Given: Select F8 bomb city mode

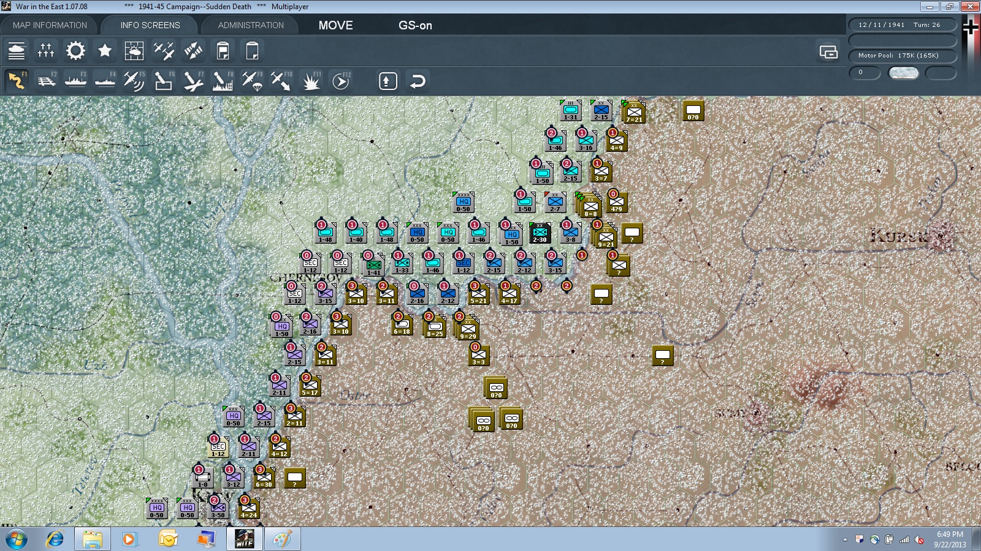Looking at the screenshot, I should click(x=223, y=81).
